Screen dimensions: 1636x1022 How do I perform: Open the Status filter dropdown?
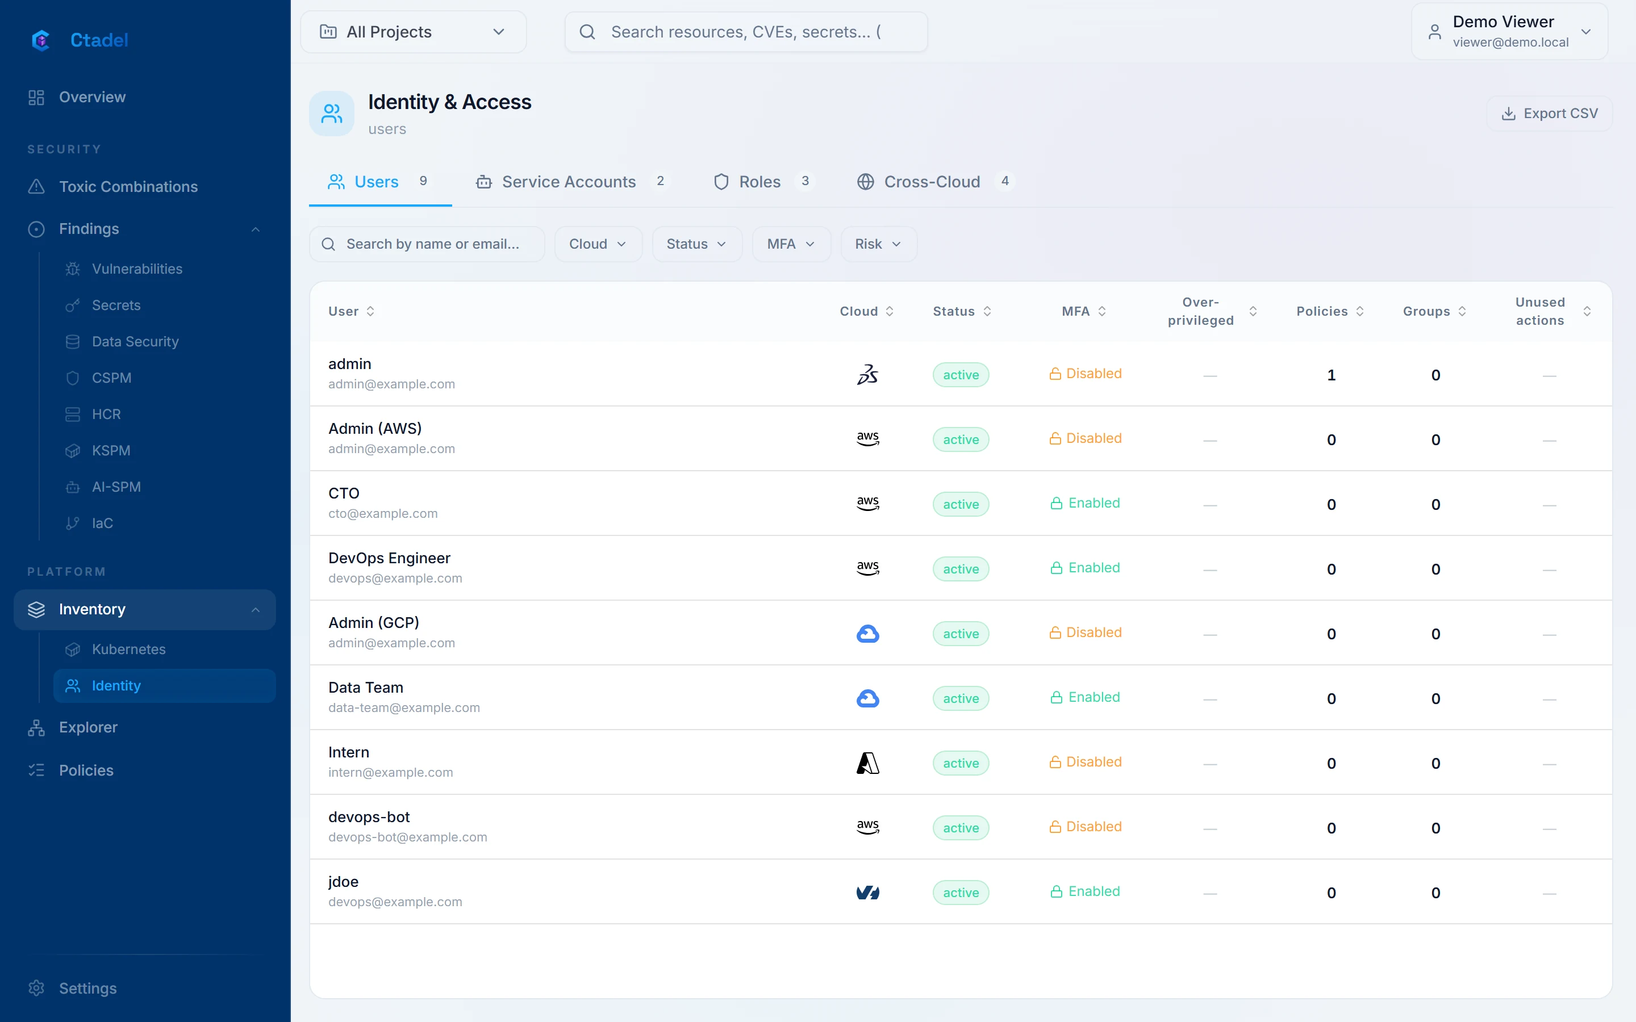tap(697, 244)
